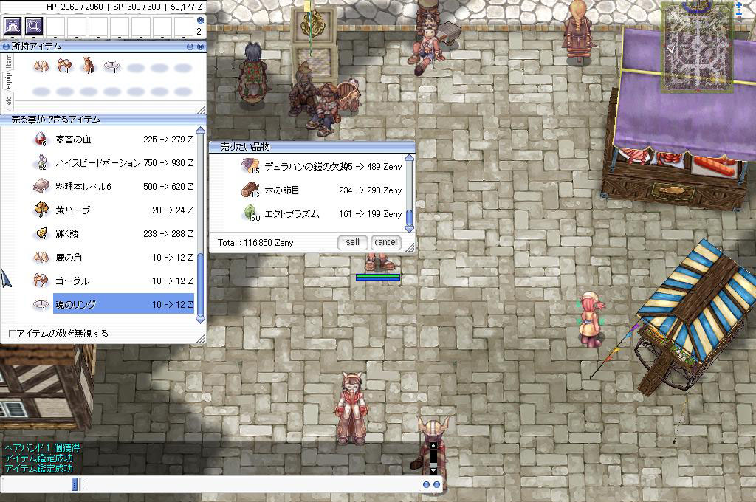This screenshot has width=756, height=502.
Task: Cancel the sale with the cancel button
Action: pyautogui.click(x=385, y=242)
